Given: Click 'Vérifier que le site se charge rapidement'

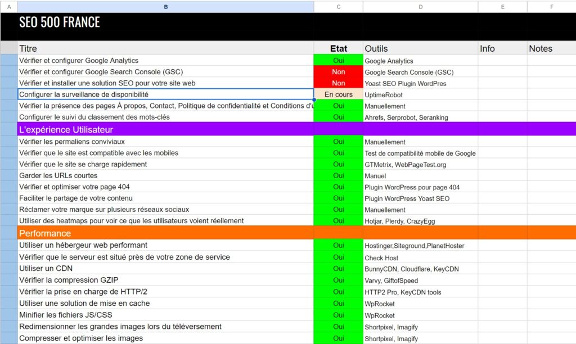Looking at the screenshot, I should pos(166,165).
